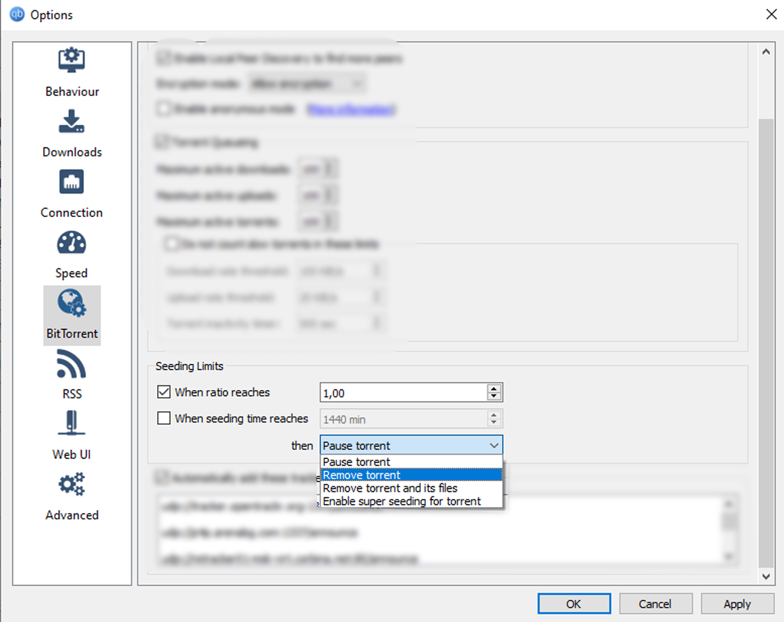Image resolution: width=784 pixels, height=622 pixels.
Task: Click the scrollbar up arrow in settings pane
Action: [x=766, y=52]
